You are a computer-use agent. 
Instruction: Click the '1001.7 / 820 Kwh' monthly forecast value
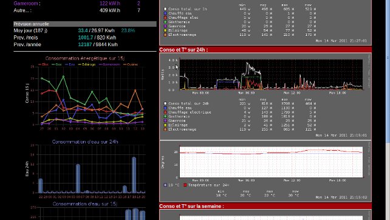click(97, 38)
